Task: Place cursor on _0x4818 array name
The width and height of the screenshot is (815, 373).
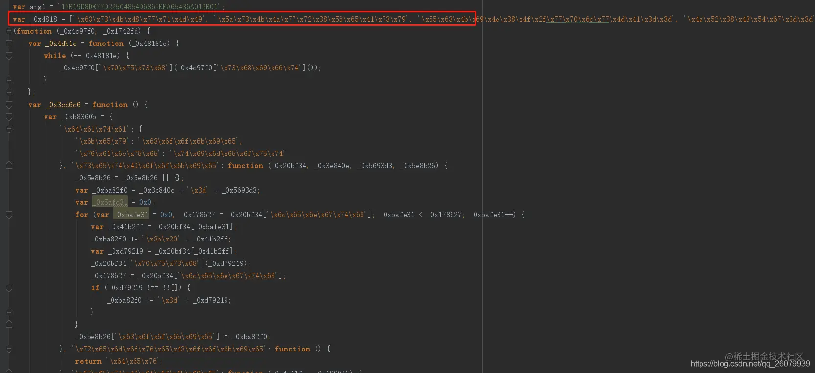Action: tap(44, 19)
